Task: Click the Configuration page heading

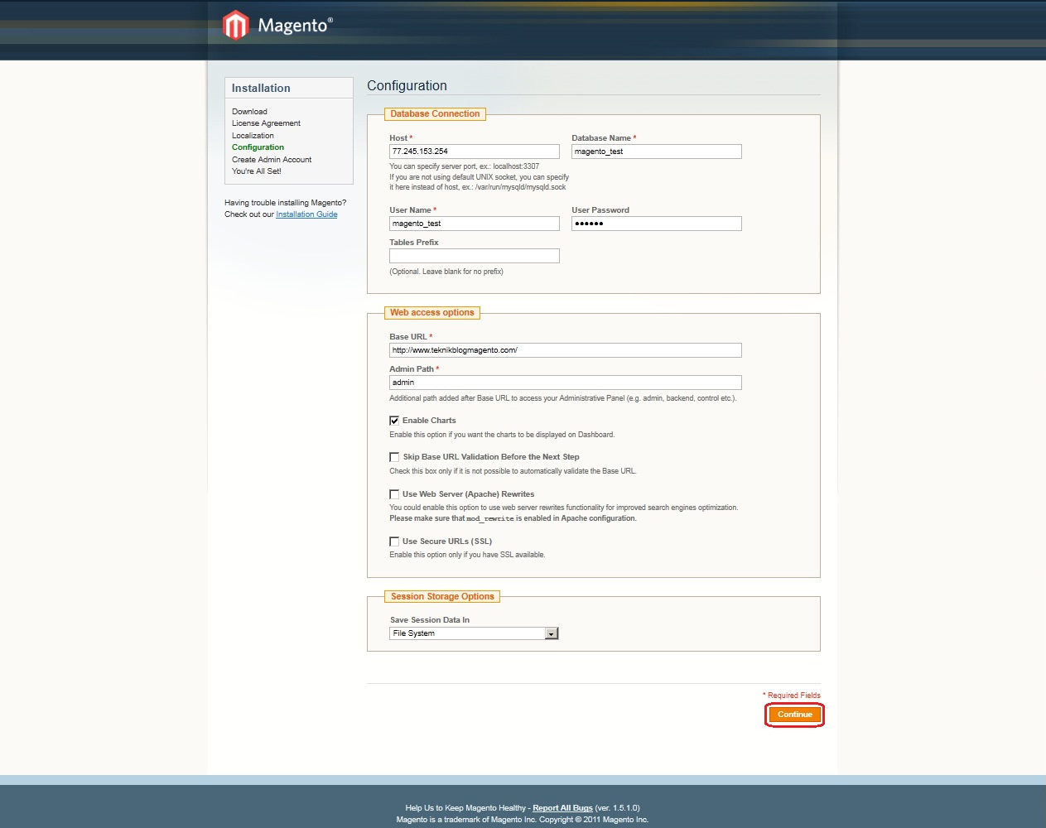Action: pyautogui.click(x=407, y=85)
